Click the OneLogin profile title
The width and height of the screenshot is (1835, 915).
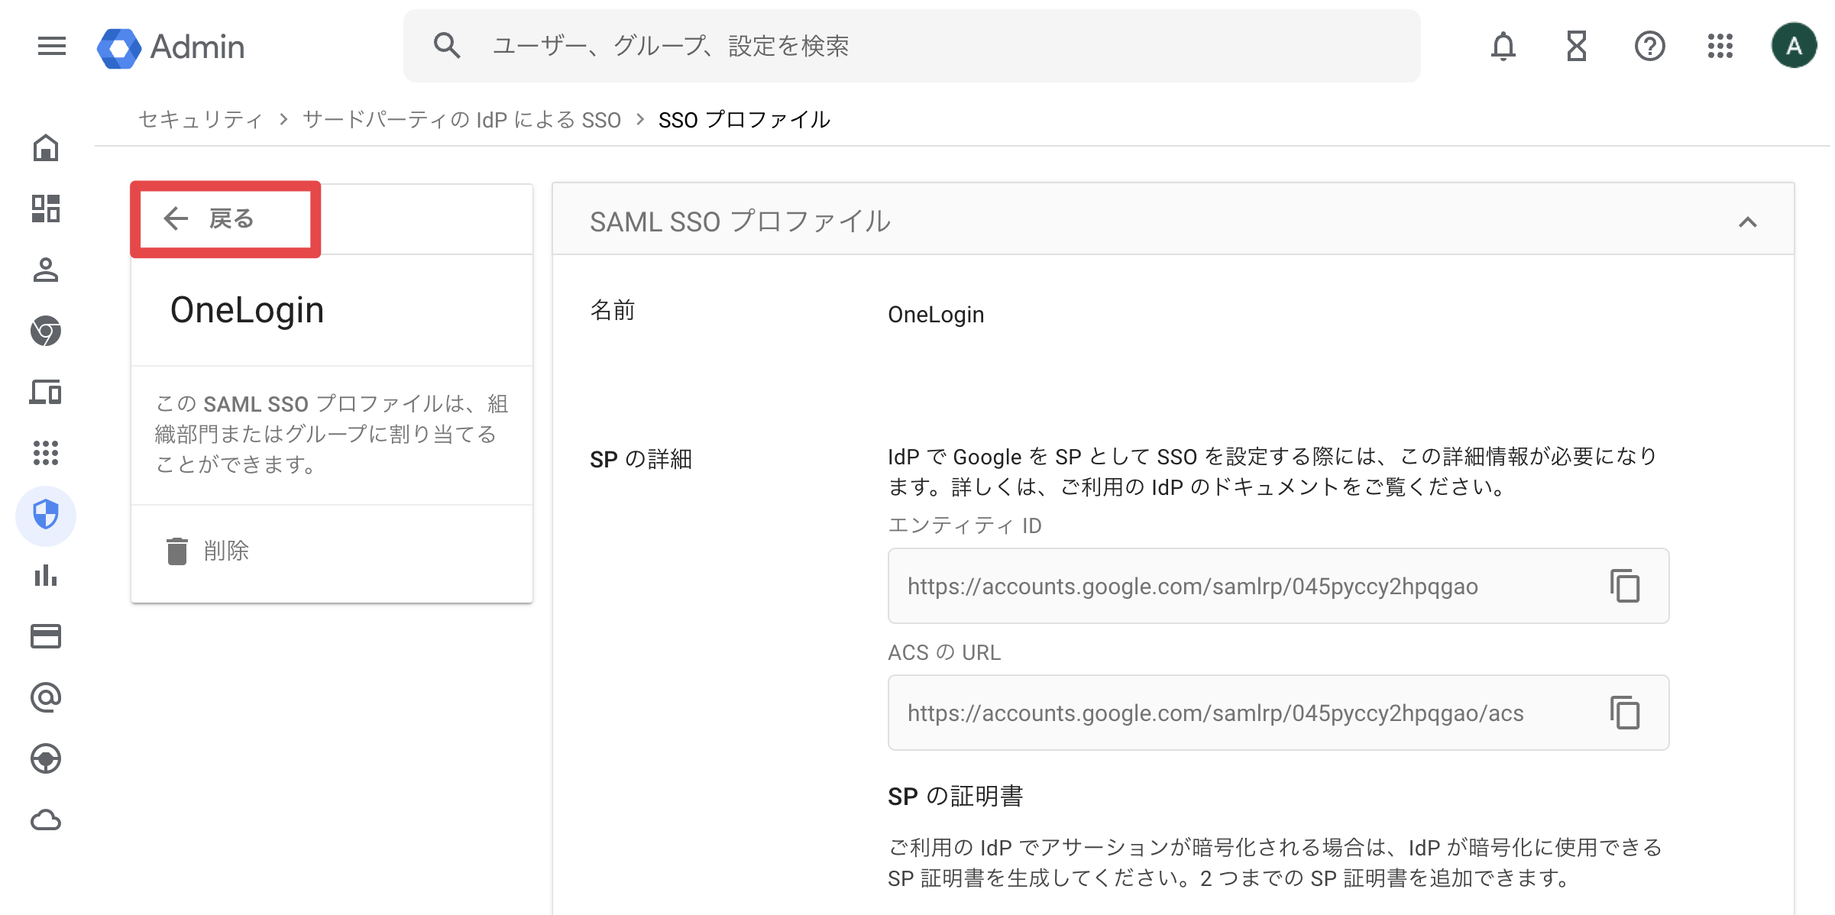point(248,310)
